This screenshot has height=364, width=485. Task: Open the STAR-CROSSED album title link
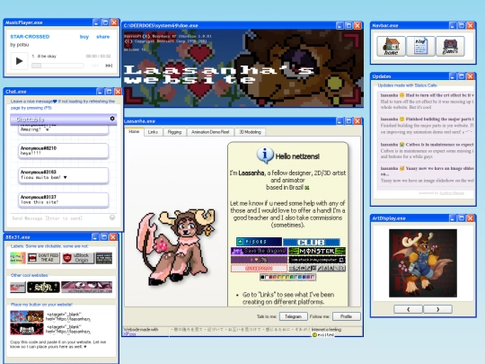pos(30,37)
